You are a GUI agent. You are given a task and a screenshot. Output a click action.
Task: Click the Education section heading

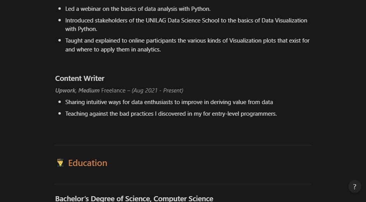coord(88,163)
